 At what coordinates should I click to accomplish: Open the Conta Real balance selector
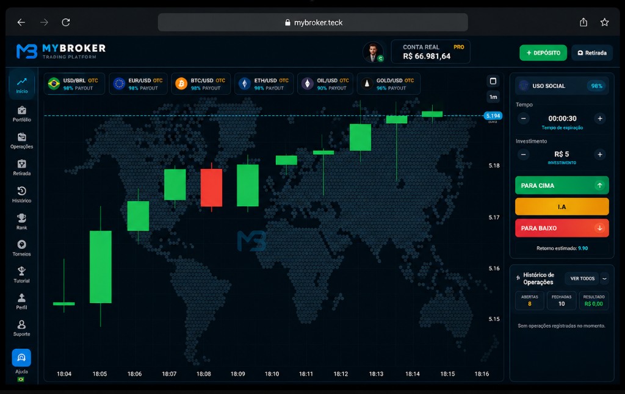tap(430, 52)
